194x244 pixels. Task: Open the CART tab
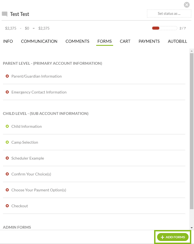pyautogui.click(x=125, y=41)
